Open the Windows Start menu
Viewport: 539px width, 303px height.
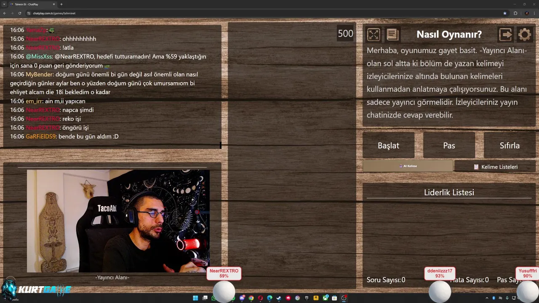pyautogui.click(x=195, y=298)
